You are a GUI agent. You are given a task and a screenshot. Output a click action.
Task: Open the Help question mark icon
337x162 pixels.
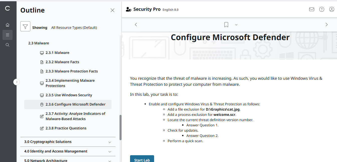pyautogui.click(x=321, y=9)
